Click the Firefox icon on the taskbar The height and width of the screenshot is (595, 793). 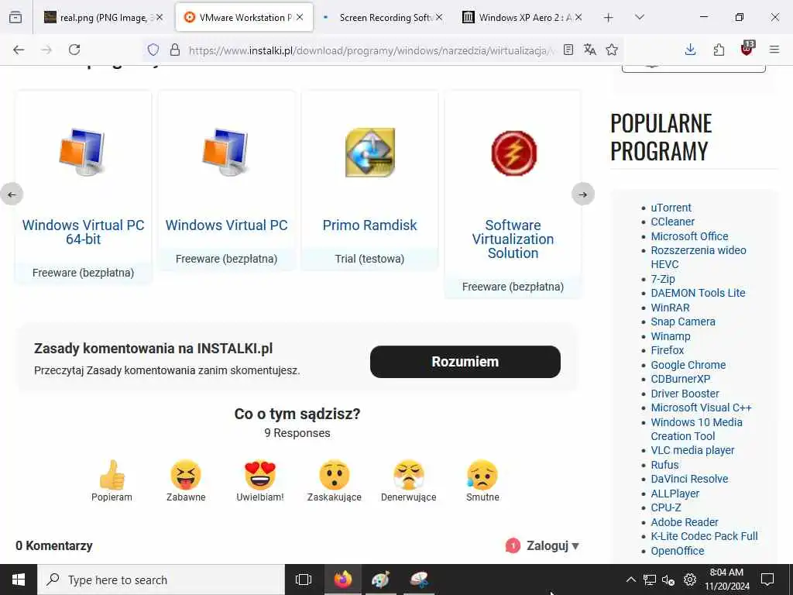[x=342, y=580]
